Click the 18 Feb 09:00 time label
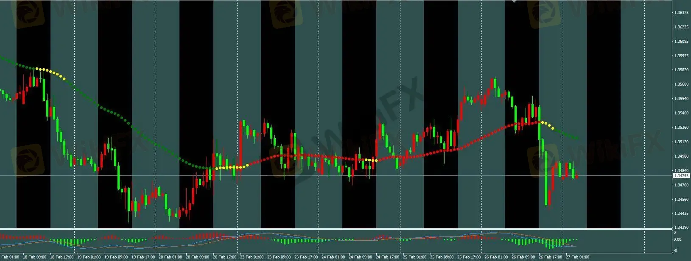 click(x=34, y=257)
